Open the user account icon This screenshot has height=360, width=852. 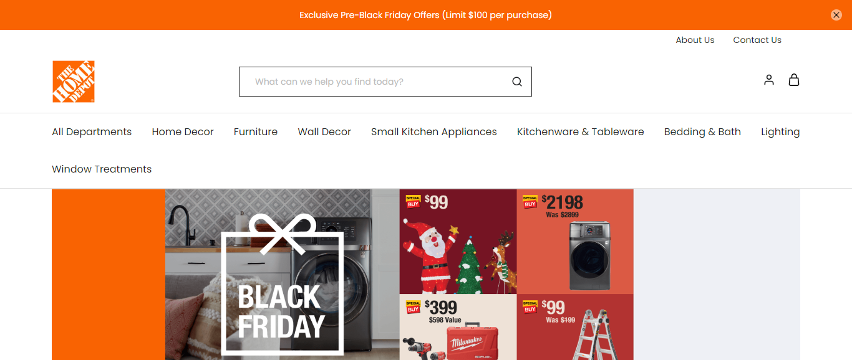[769, 80]
